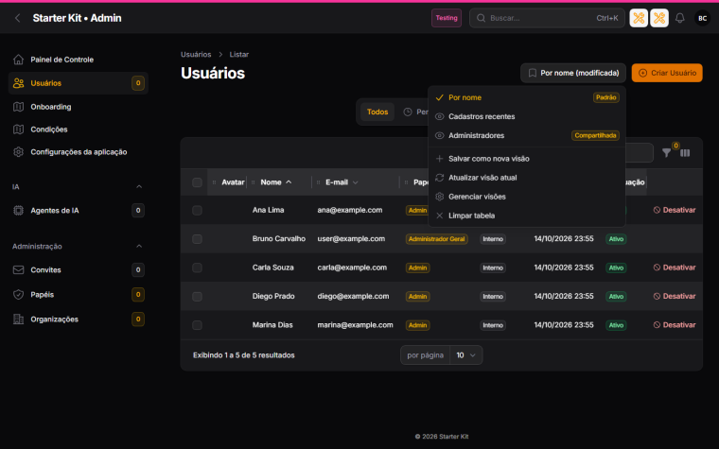Check the Carla Souza row checkbox
The image size is (719, 449).
[x=197, y=268]
